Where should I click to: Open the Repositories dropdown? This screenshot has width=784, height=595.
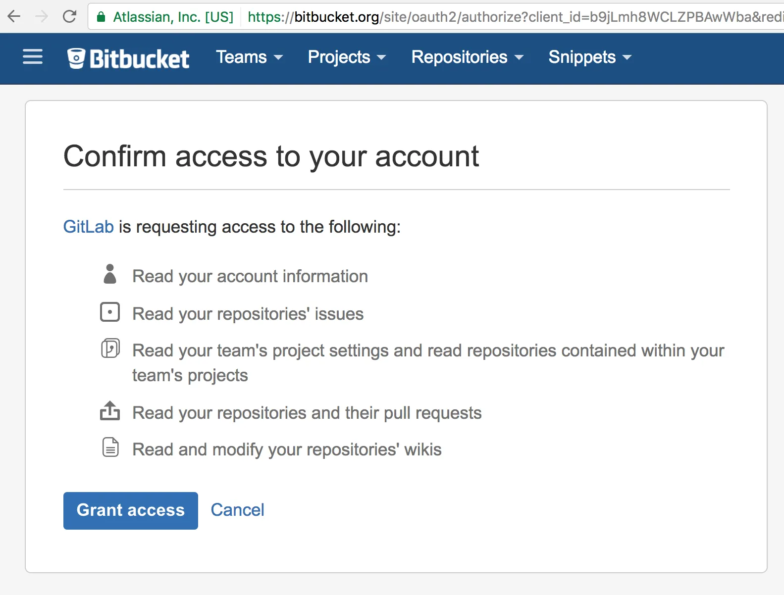[467, 57]
